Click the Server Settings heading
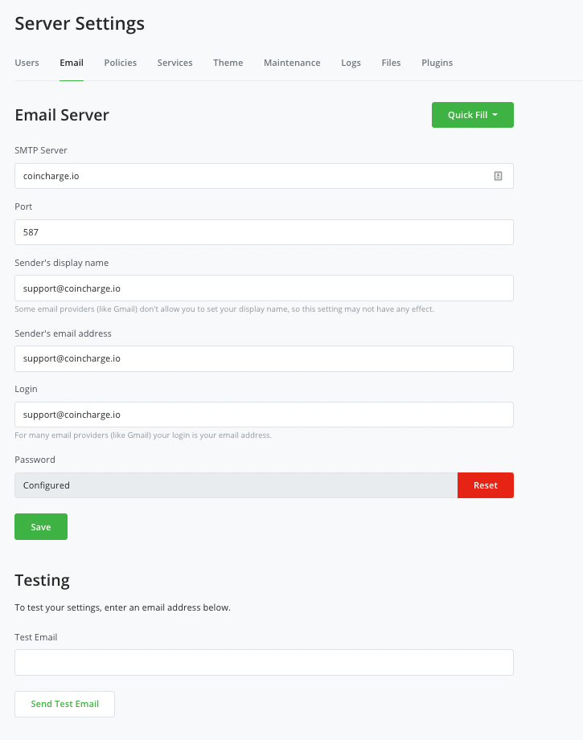The width and height of the screenshot is (583, 740). tap(80, 23)
